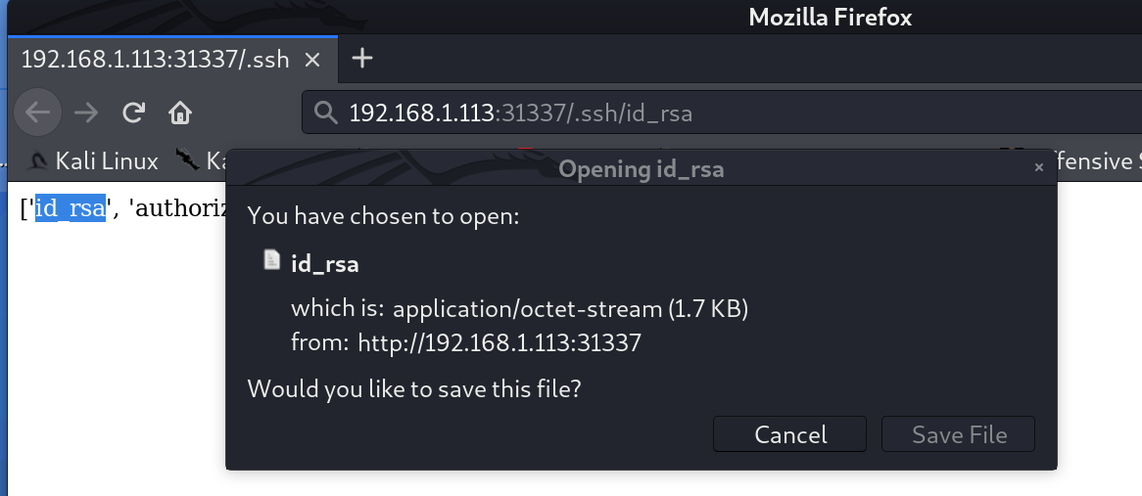Dismiss the Opening id_rsa dialog with the X
The width and height of the screenshot is (1142, 496).
1039,168
